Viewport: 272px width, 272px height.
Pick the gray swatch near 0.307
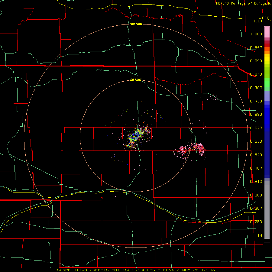click(267, 210)
